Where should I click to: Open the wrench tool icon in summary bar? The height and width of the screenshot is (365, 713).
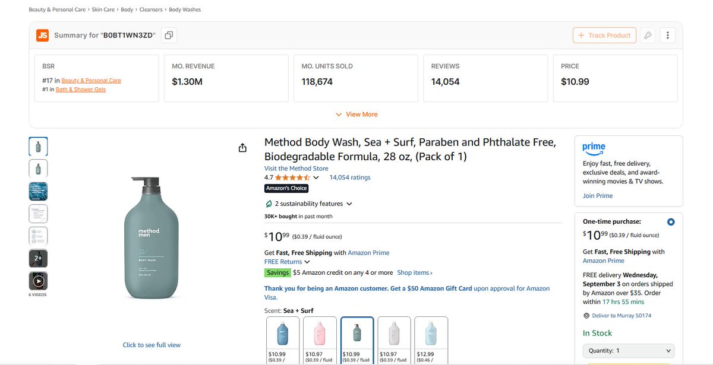(648, 36)
